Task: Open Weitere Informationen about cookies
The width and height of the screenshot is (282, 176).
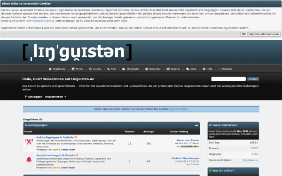Action: tap(264, 34)
